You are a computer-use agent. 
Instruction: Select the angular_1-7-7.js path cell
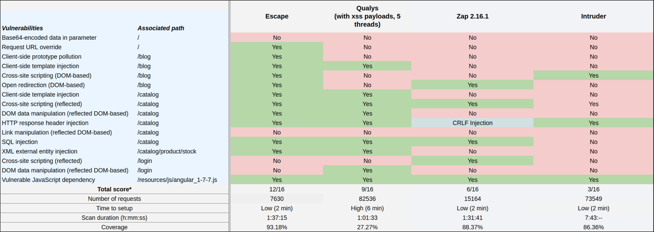[177, 180]
